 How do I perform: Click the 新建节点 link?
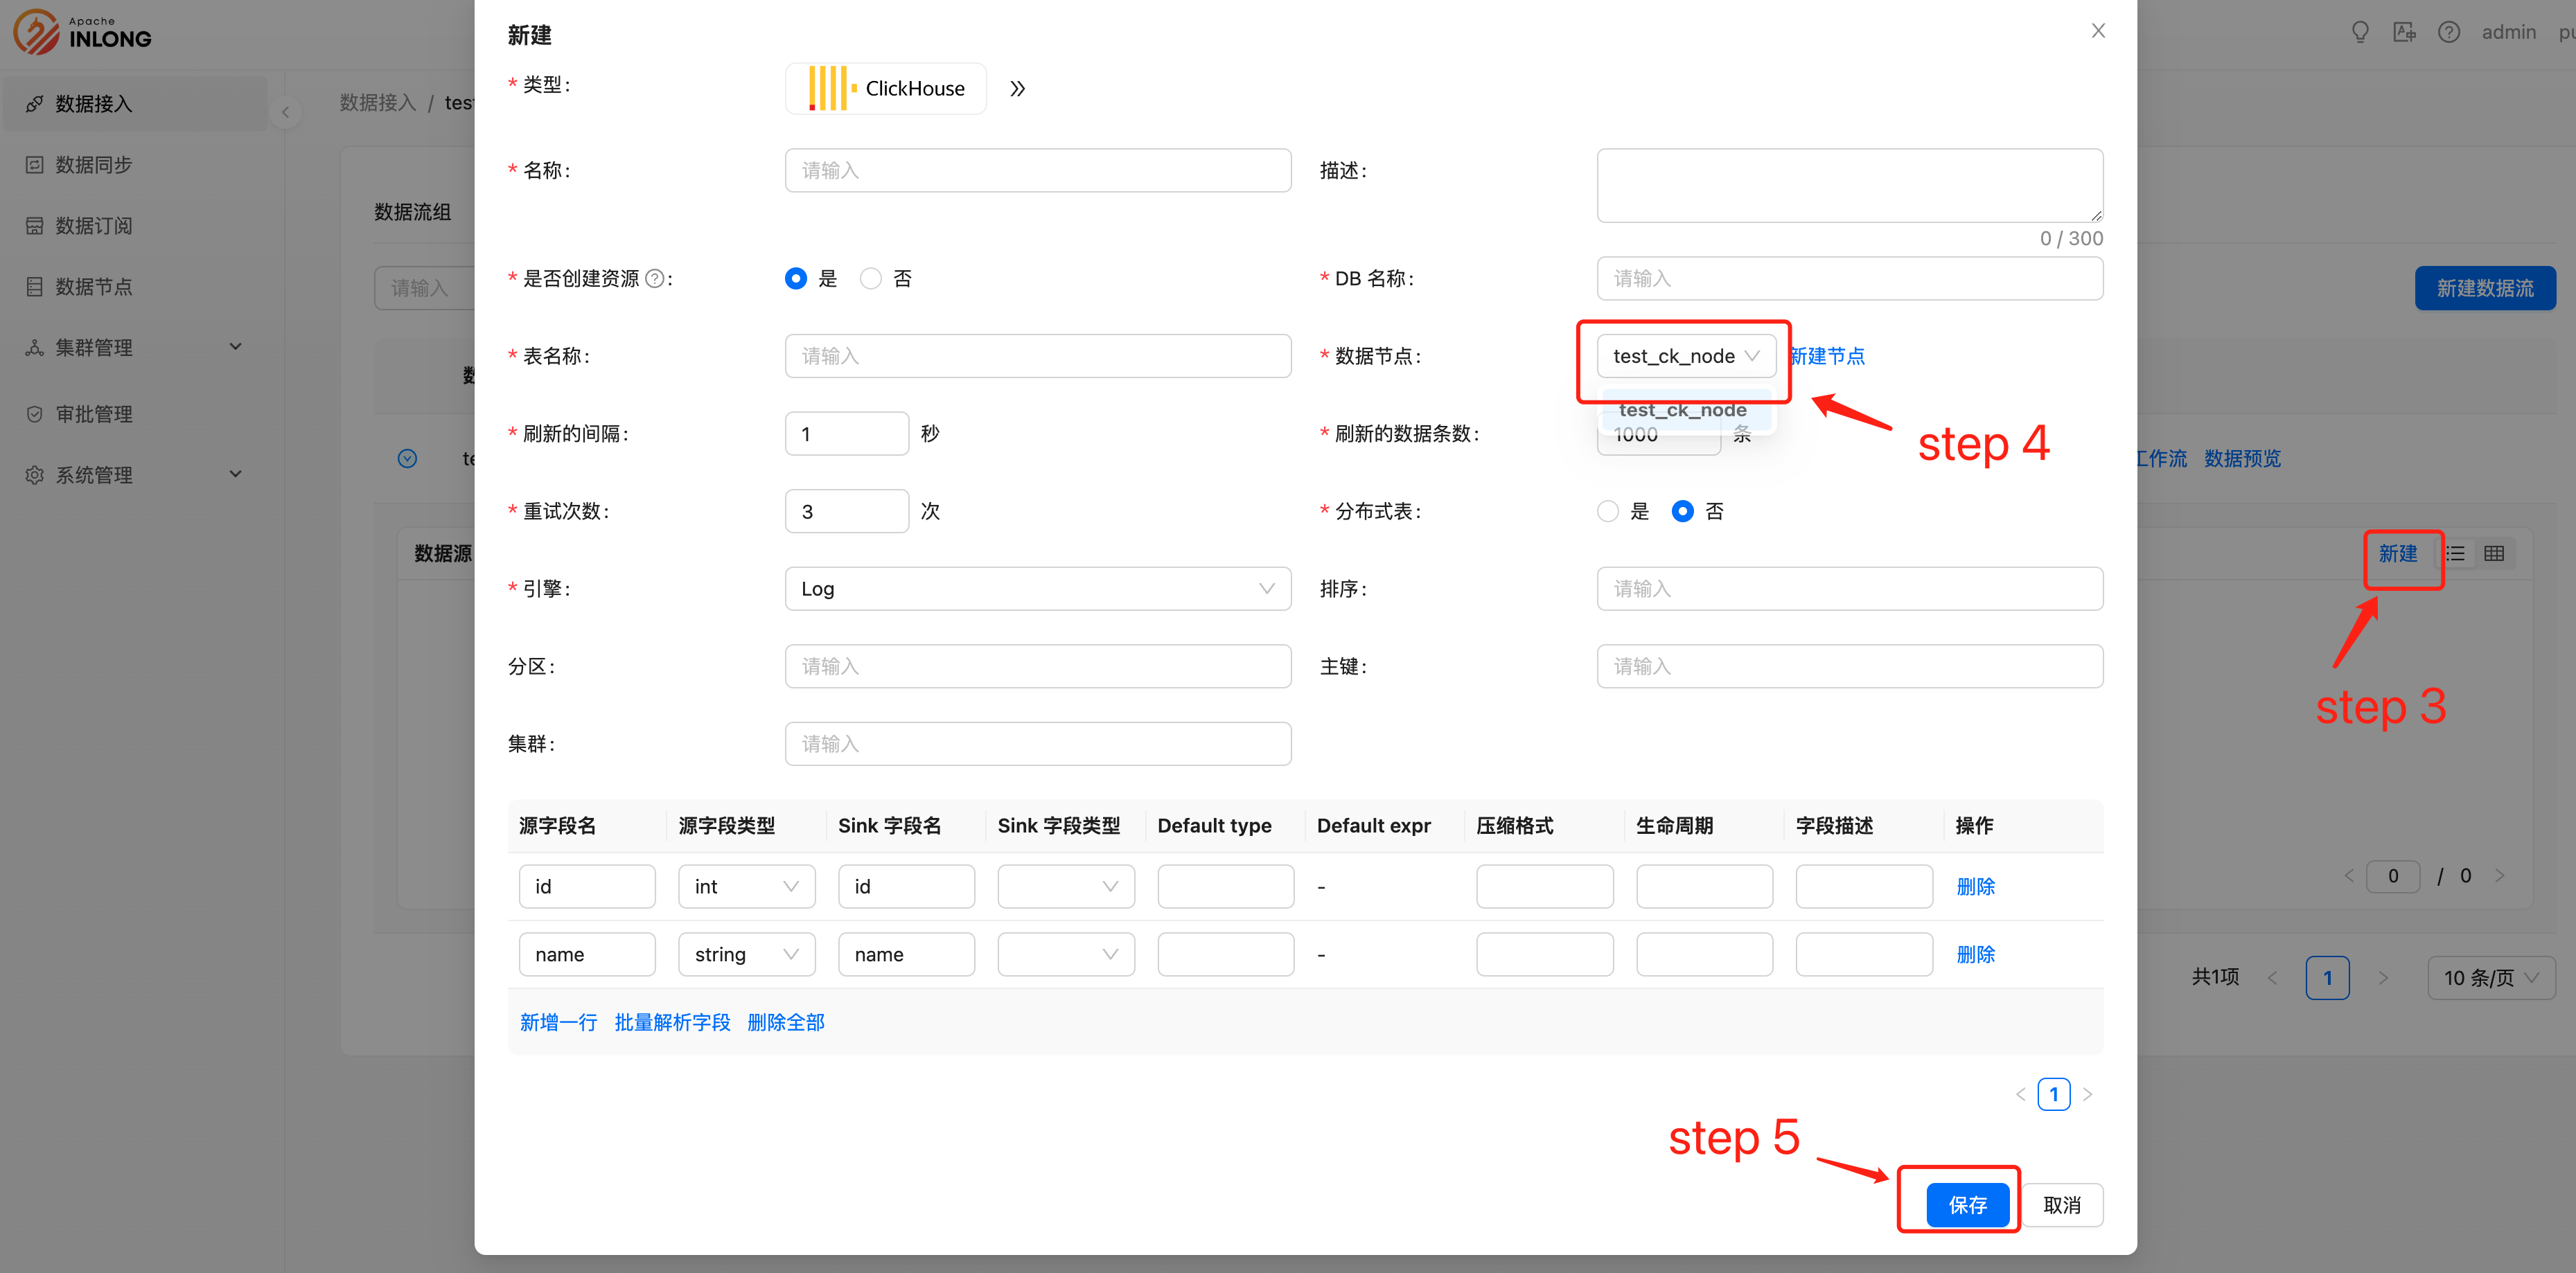1827,356
